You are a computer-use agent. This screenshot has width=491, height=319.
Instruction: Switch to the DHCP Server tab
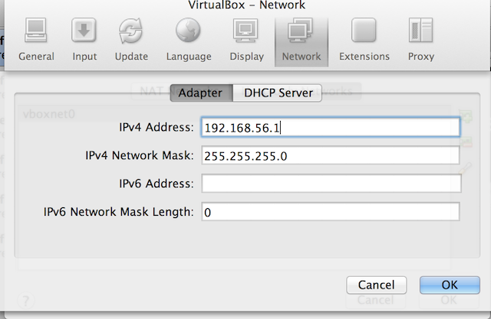(x=278, y=93)
